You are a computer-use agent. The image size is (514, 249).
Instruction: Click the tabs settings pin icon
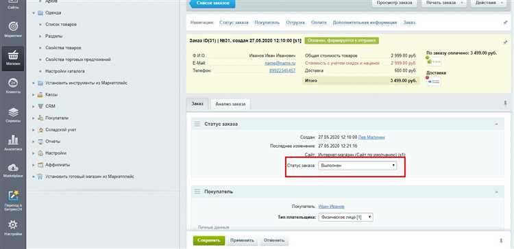pyautogui.click(x=505, y=103)
